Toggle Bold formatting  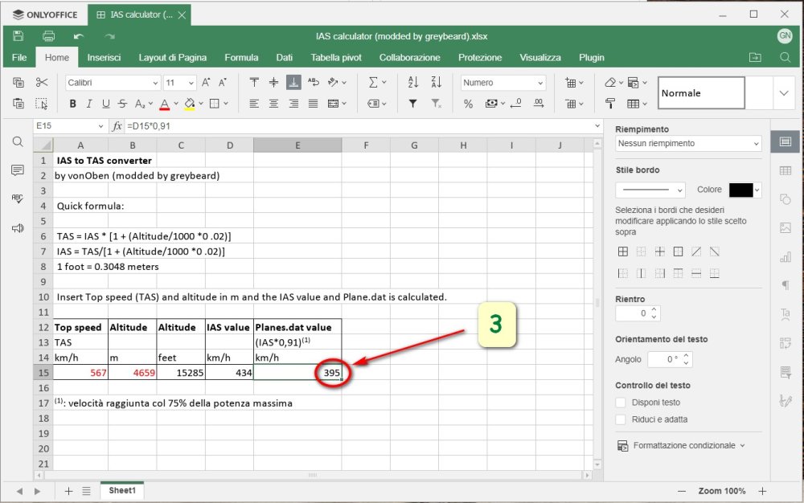[x=72, y=104]
